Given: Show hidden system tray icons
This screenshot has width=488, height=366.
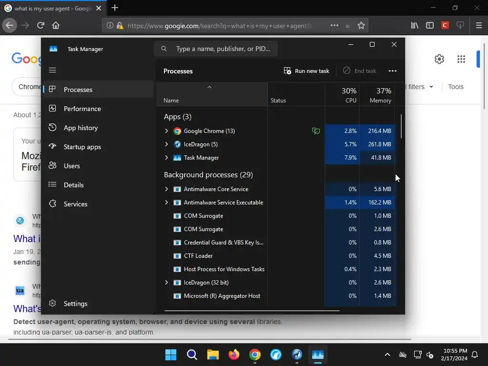Looking at the screenshot, I should (387, 355).
